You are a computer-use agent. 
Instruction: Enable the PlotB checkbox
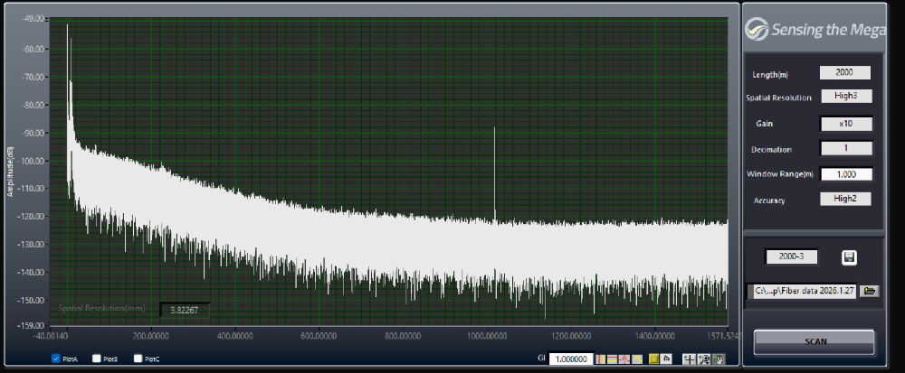tap(97, 359)
